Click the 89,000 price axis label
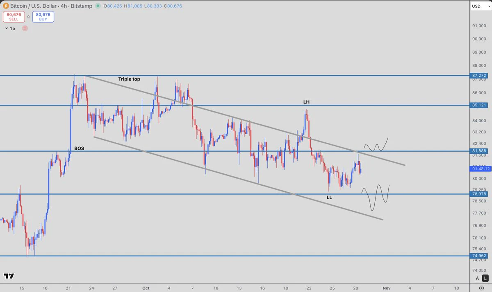This screenshot has height=292, width=492. point(479,52)
